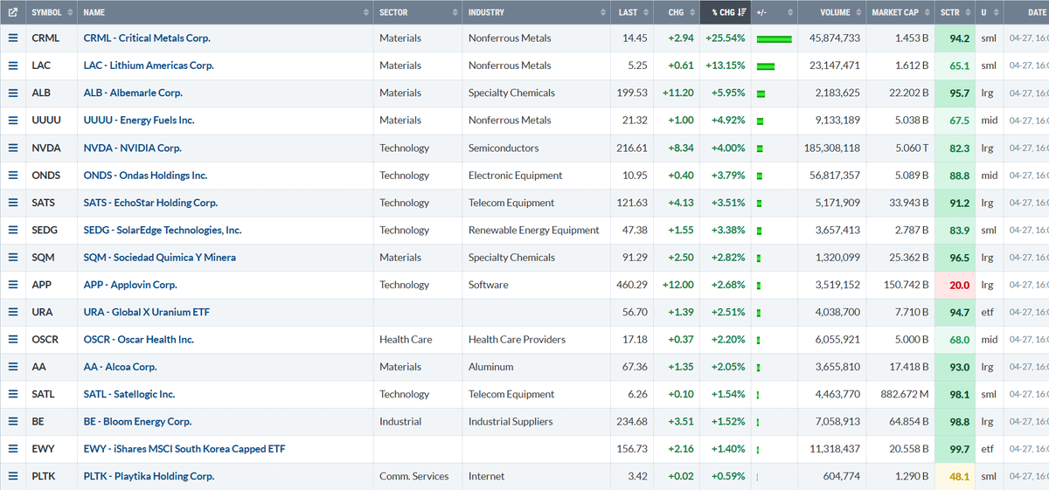Open OSCR - Oscar Health Inc. link
The width and height of the screenshot is (1049, 490).
139,340
